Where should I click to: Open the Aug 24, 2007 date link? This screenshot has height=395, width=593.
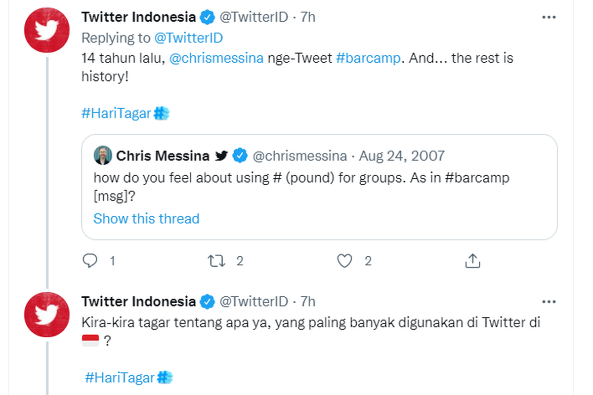[x=402, y=156]
